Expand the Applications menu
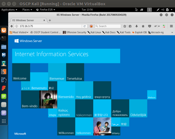 (9, 9)
